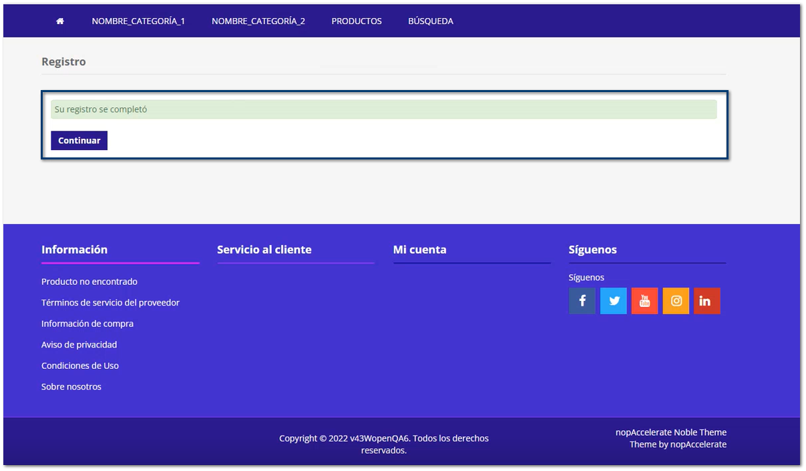Click the registration success message banner
806x471 pixels.
click(x=384, y=109)
